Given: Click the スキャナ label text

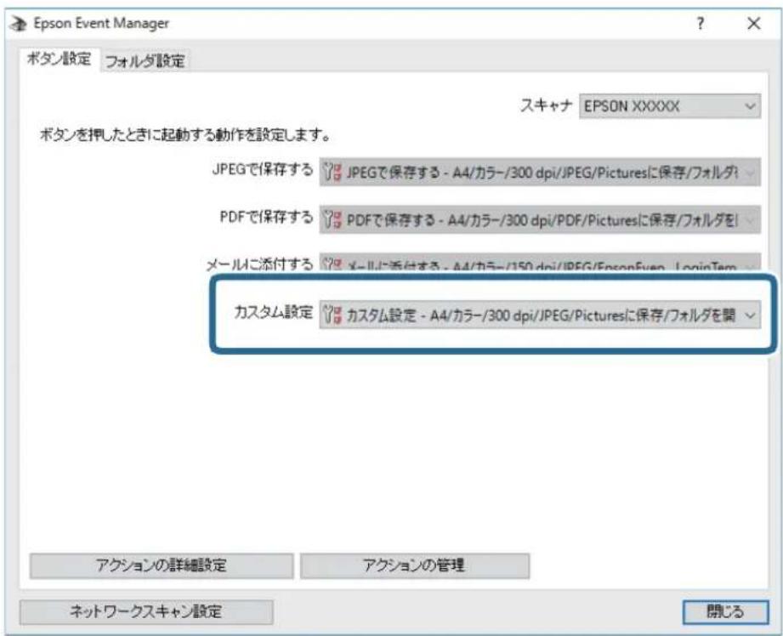Looking at the screenshot, I should (546, 105).
